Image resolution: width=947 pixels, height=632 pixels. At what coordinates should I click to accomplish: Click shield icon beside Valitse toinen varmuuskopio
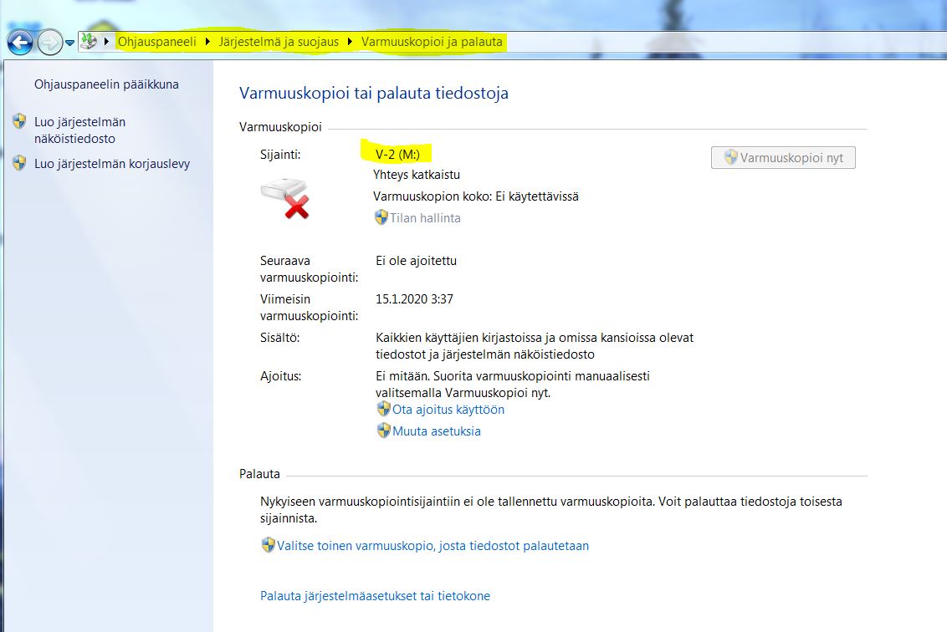point(269,545)
